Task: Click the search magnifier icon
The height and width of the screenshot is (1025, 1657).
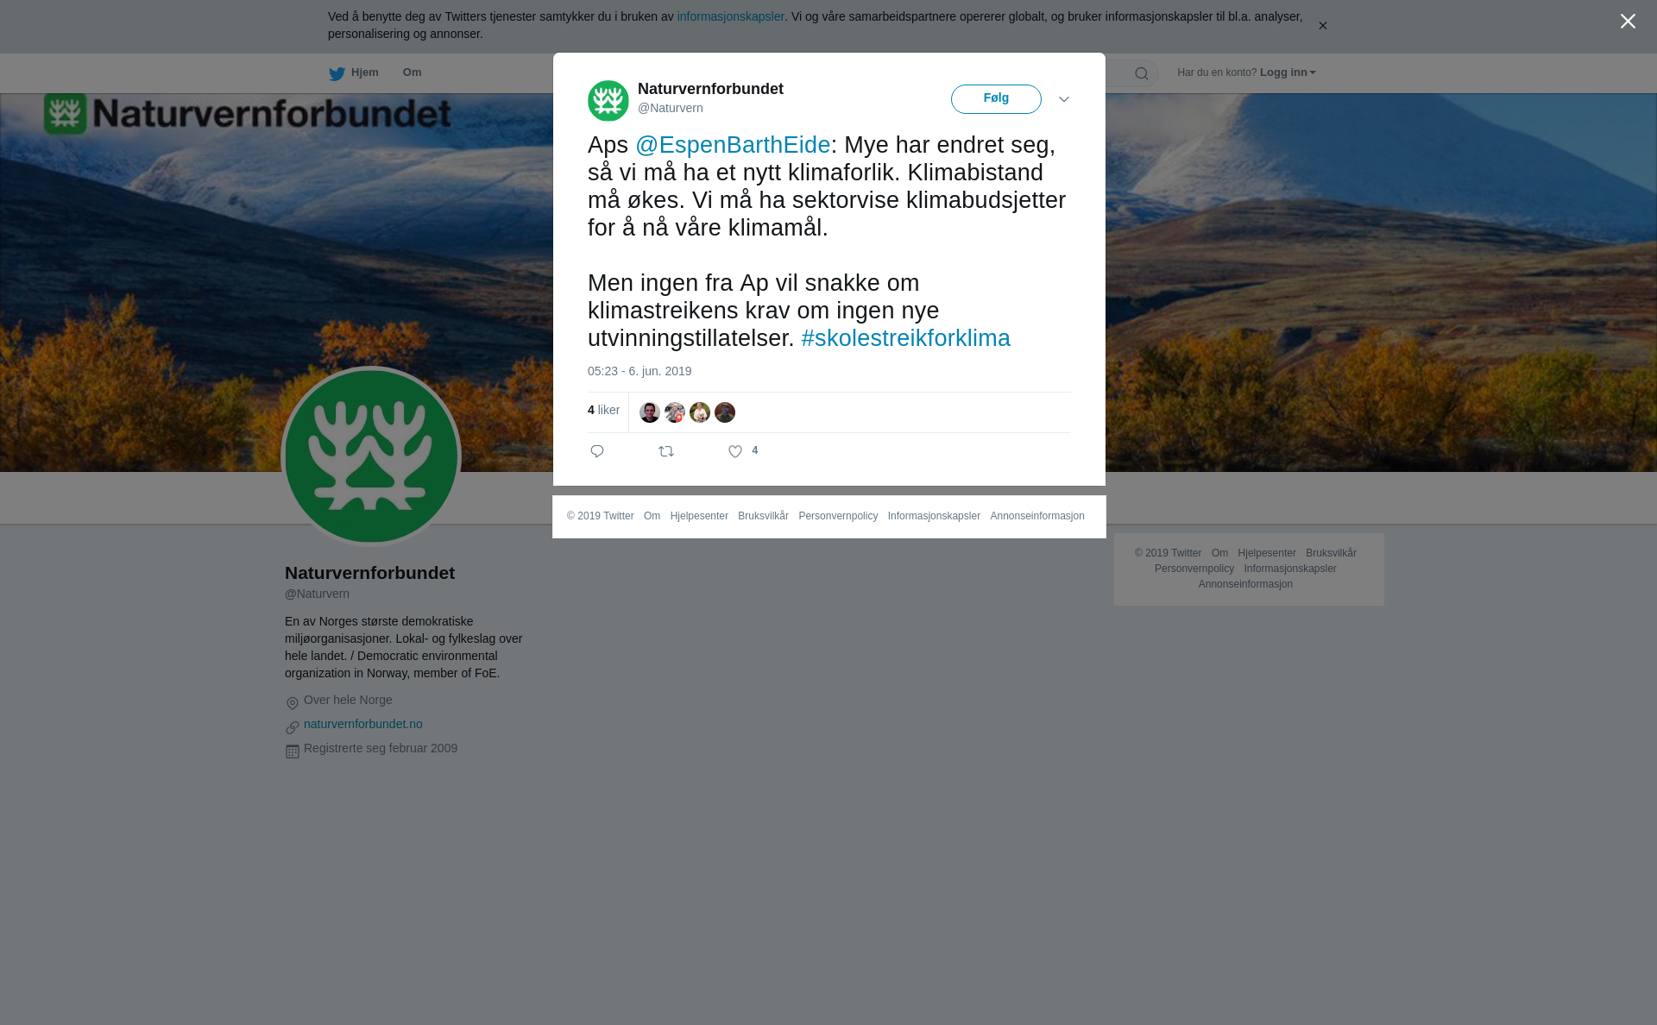Action: [1142, 73]
